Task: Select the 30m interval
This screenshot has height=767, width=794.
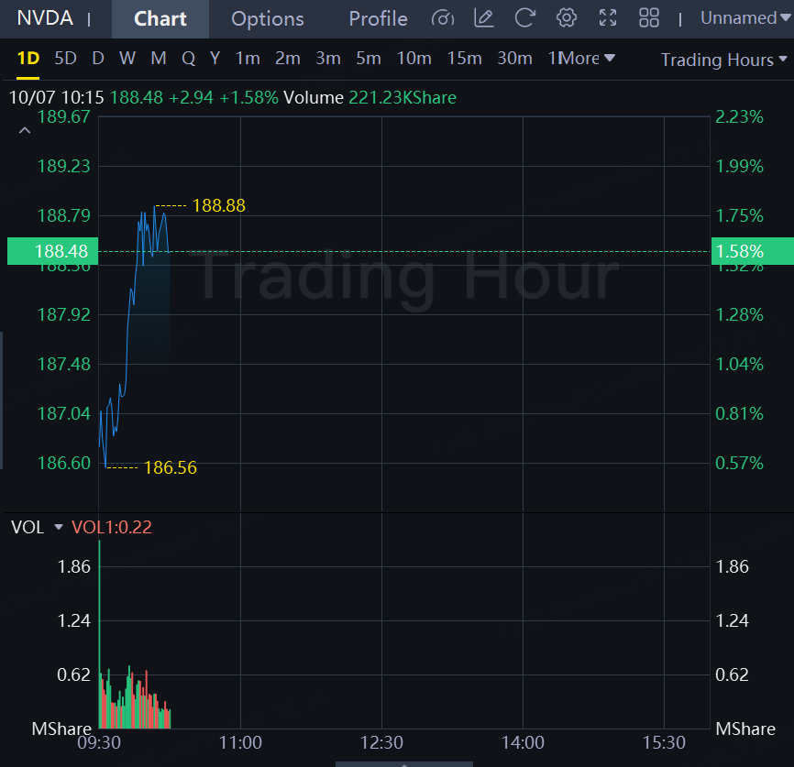Action: tap(514, 59)
